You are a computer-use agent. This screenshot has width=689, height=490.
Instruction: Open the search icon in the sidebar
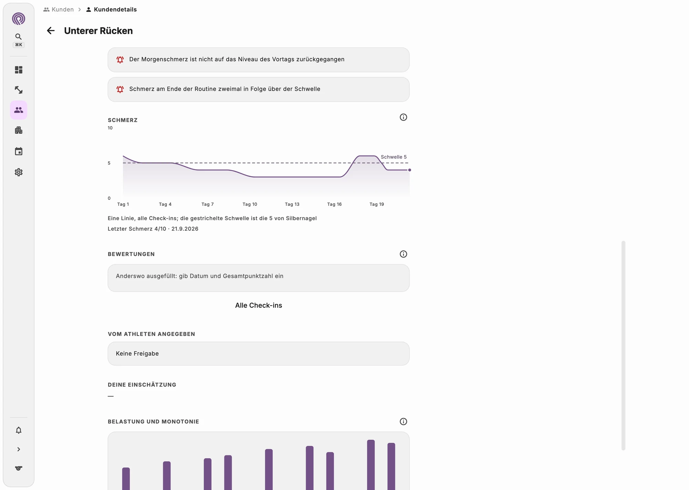pos(19,37)
